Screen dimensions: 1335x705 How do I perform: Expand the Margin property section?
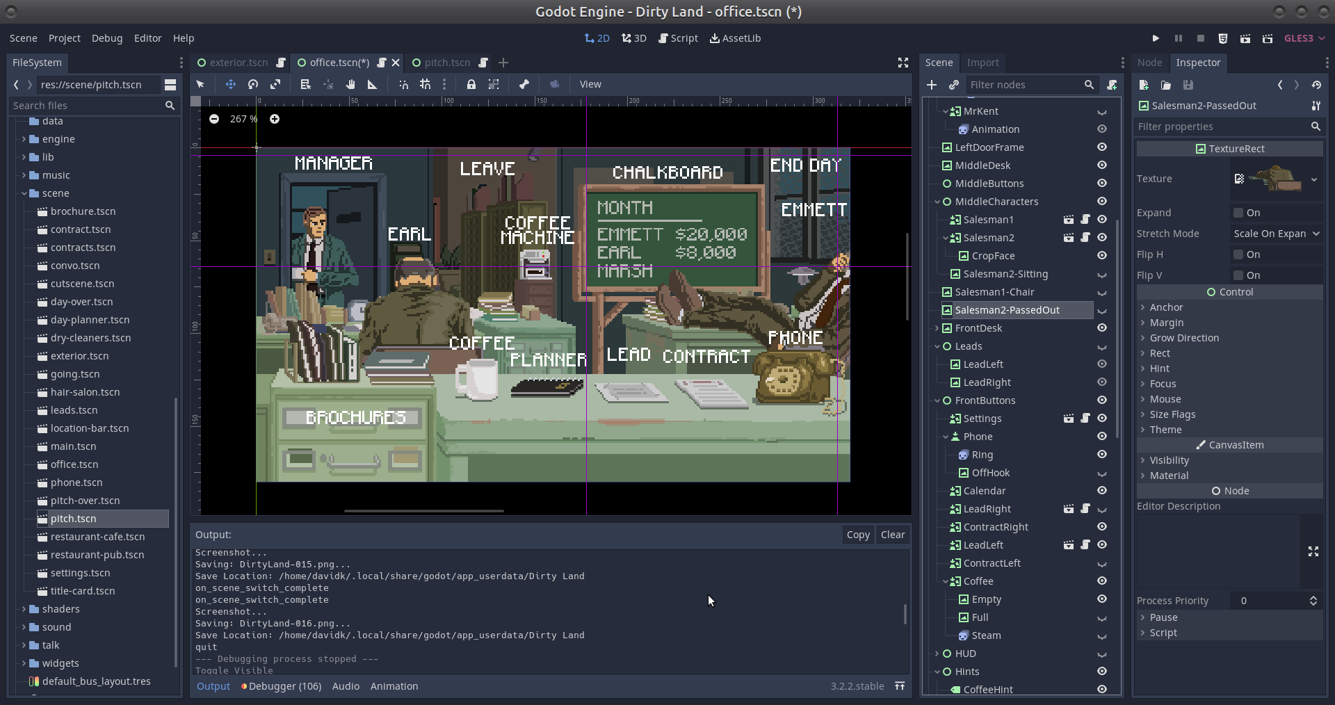[1166, 323]
